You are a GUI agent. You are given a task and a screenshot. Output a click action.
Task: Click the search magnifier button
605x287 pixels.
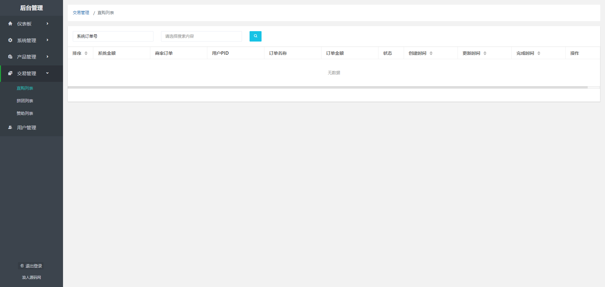tap(255, 36)
